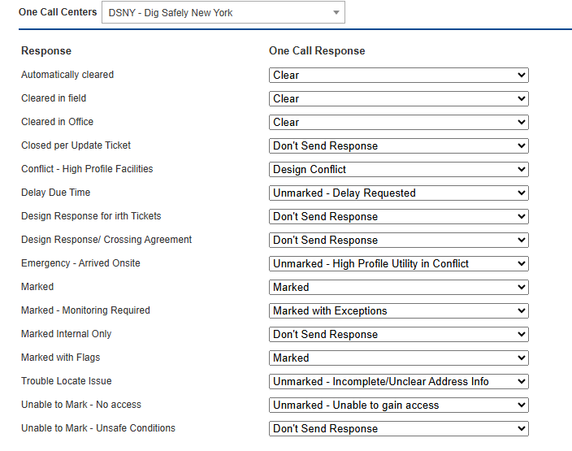Open Unable to Mark - Unsafe Conditions dropdown
This screenshot has width=572, height=451.
(399, 428)
